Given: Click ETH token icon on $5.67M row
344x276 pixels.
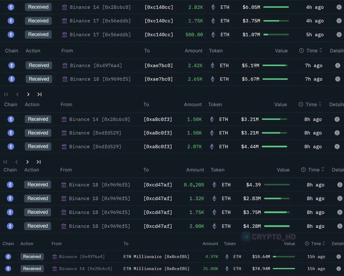Looking at the screenshot, I should click(x=213, y=79).
